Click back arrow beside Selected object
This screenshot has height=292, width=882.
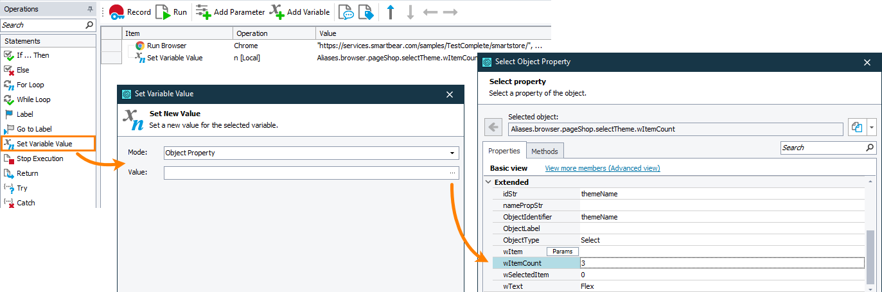coord(493,128)
